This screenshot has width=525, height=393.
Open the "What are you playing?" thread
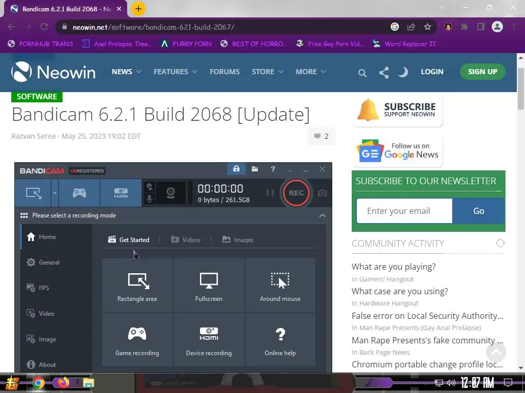point(393,267)
